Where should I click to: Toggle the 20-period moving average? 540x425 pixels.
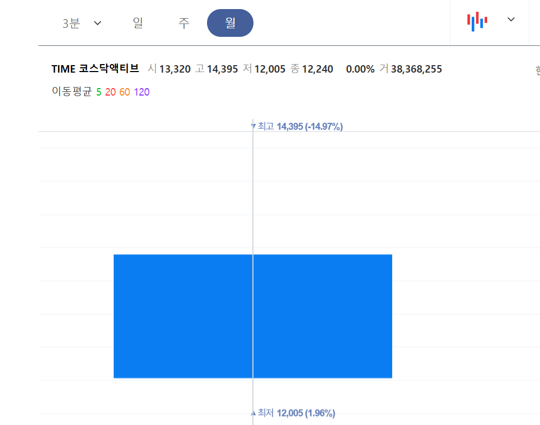coord(109,92)
